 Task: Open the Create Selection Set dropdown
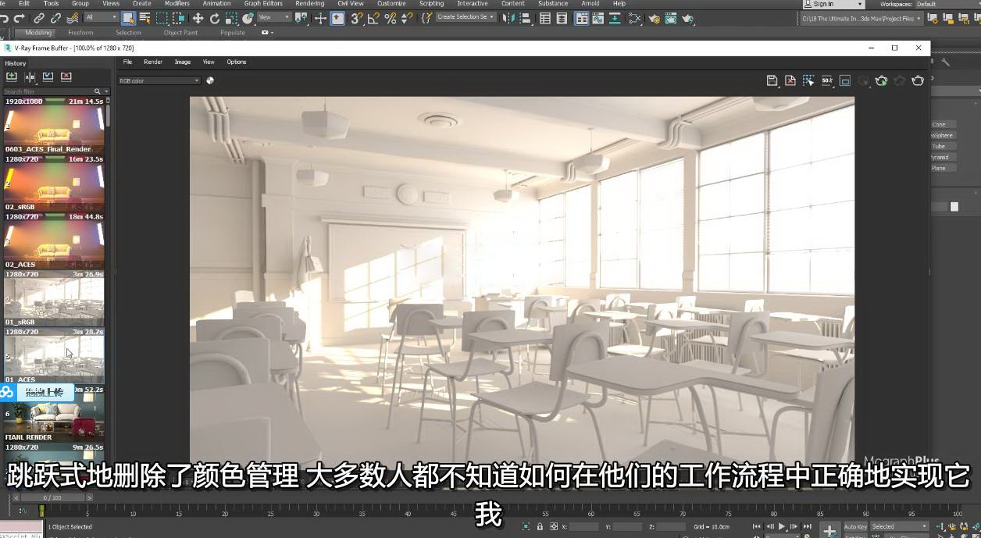coord(466,17)
